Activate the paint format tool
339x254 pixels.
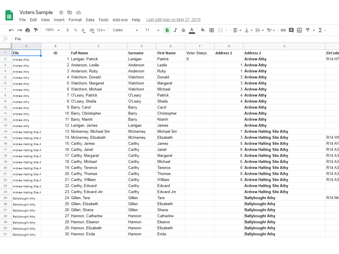point(36,30)
